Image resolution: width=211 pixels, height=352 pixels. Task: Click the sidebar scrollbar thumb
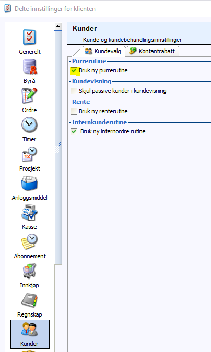[x=58, y=148]
